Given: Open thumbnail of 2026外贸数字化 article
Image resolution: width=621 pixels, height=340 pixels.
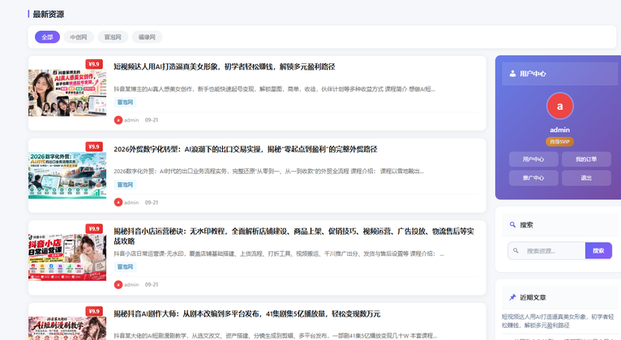Looking at the screenshot, I should point(67,175).
